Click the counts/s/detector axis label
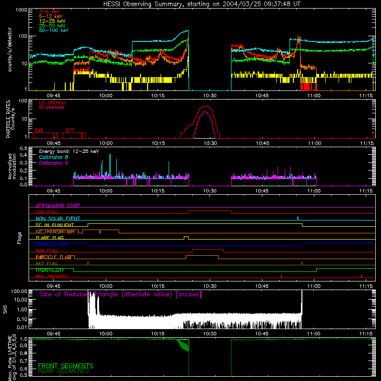381x381 pixels. tap(10, 50)
